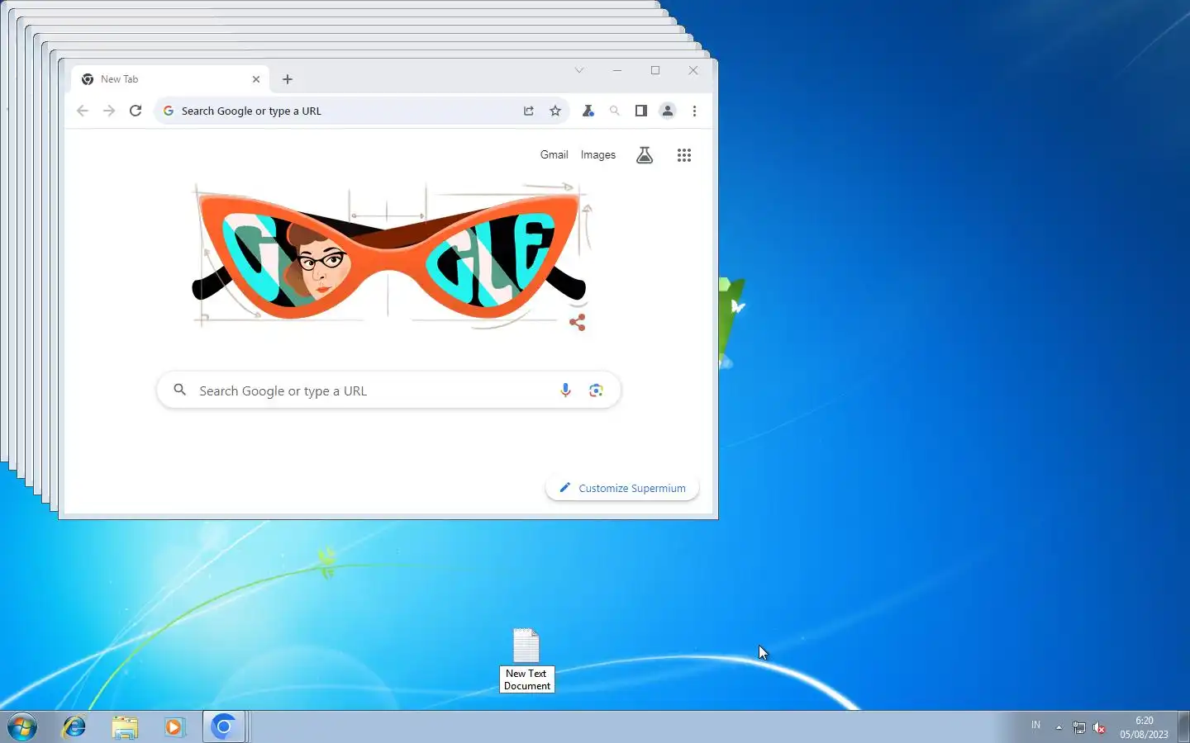Open Gmail link

pyautogui.click(x=554, y=154)
